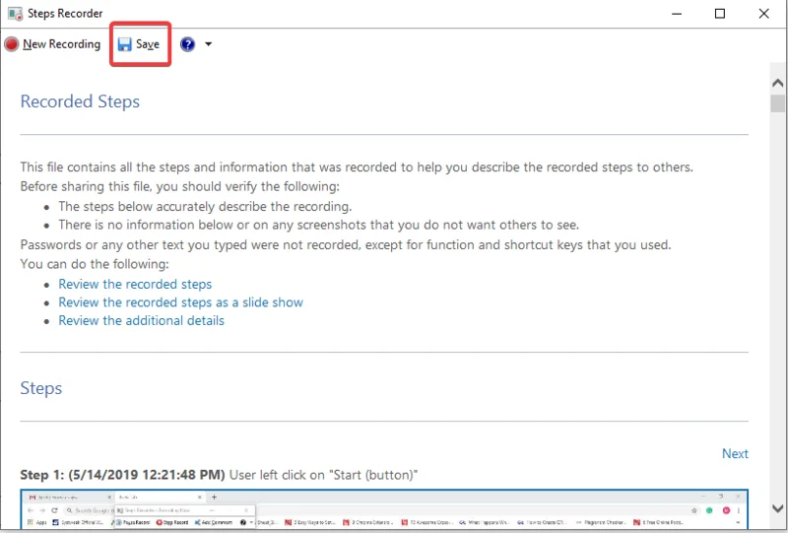Start a New Recording
Screen dimensions: 788x533
[x=61, y=44]
